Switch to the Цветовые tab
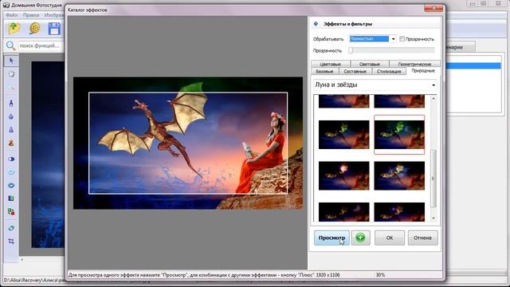The image size is (510, 287). (x=331, y=64)
